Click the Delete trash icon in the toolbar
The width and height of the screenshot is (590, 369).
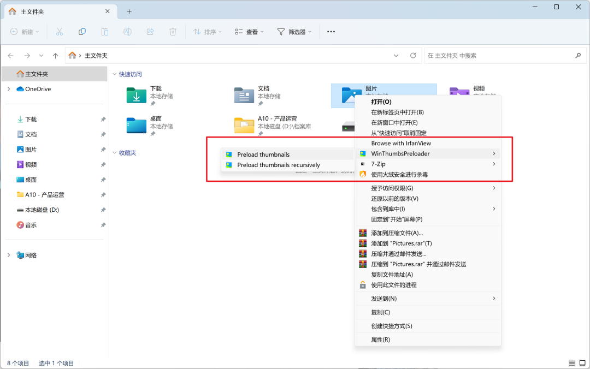click(x=173, y=32)
